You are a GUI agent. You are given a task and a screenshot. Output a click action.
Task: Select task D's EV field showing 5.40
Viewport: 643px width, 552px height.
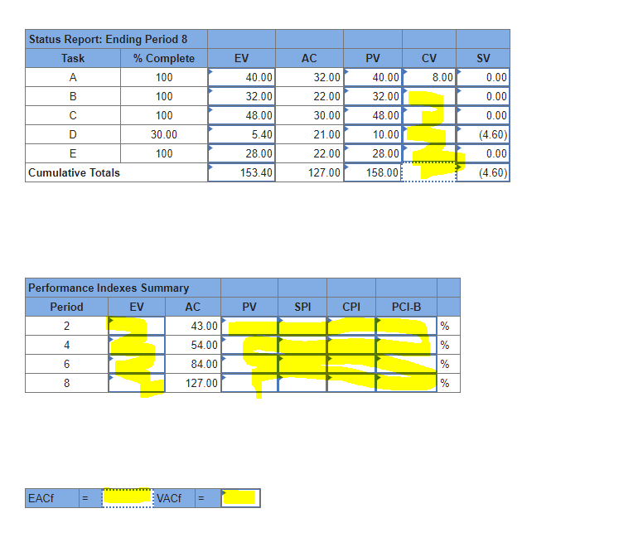pos(241,134)
